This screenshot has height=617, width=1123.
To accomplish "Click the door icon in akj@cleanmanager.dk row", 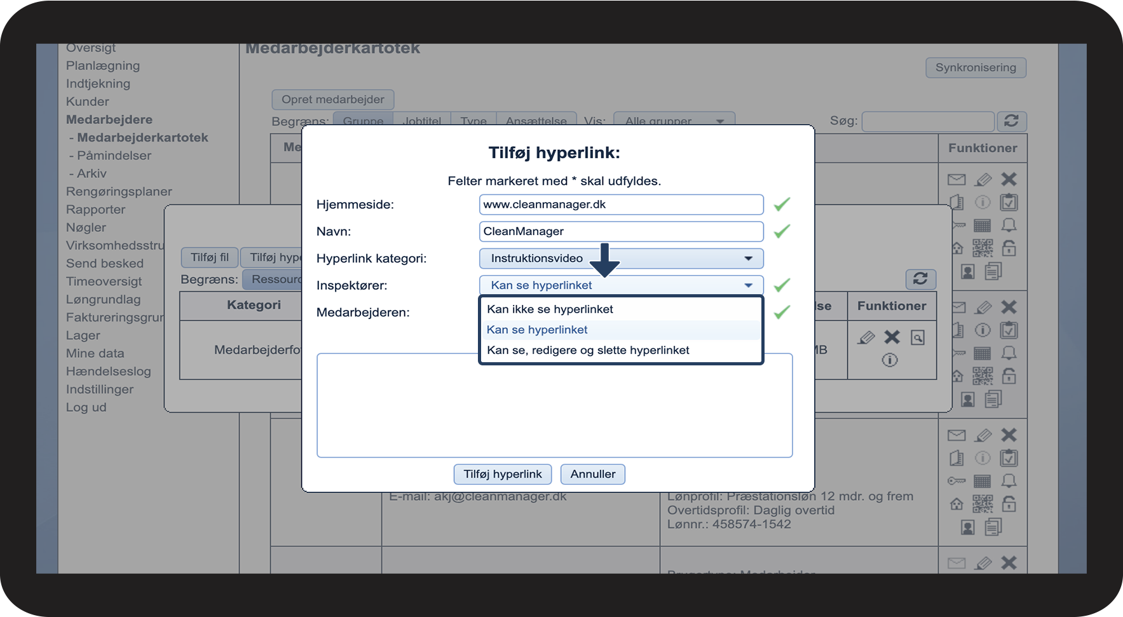I will pos(956,458).
